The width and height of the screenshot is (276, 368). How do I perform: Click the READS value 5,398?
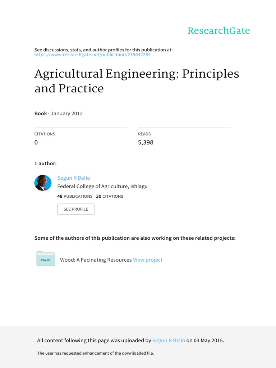(146, 143)
